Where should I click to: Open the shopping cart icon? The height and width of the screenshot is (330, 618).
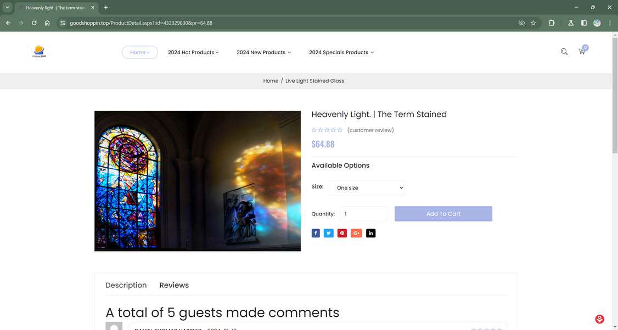tap(582, 52)
